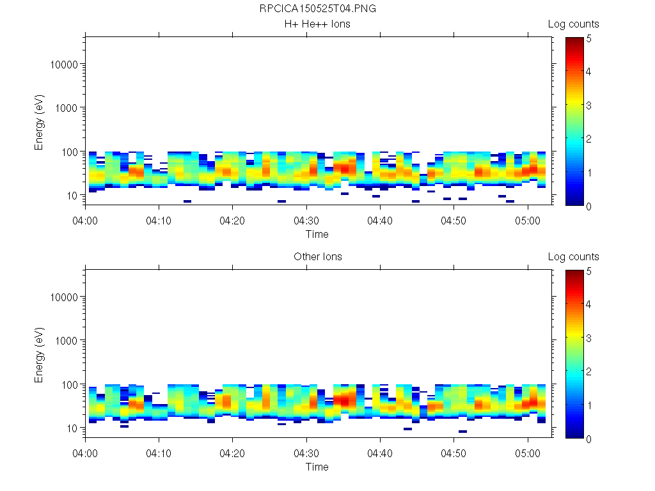655x491 pixels.
Task: Click 10 energy tick of Other Ions plot
Action: point(72,428)
